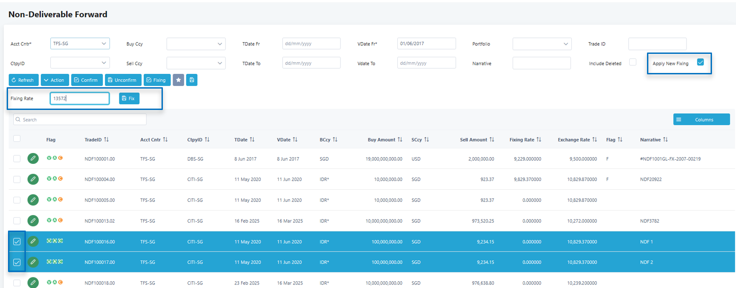Open the Acct Cntr TFS-SG dropdown
736x288 pixels.
80,44
